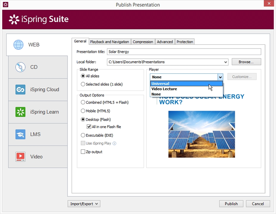This screenshot has height=214, width=276.
Task: Uncheck All in one Flash file
Action: point(89,126)
